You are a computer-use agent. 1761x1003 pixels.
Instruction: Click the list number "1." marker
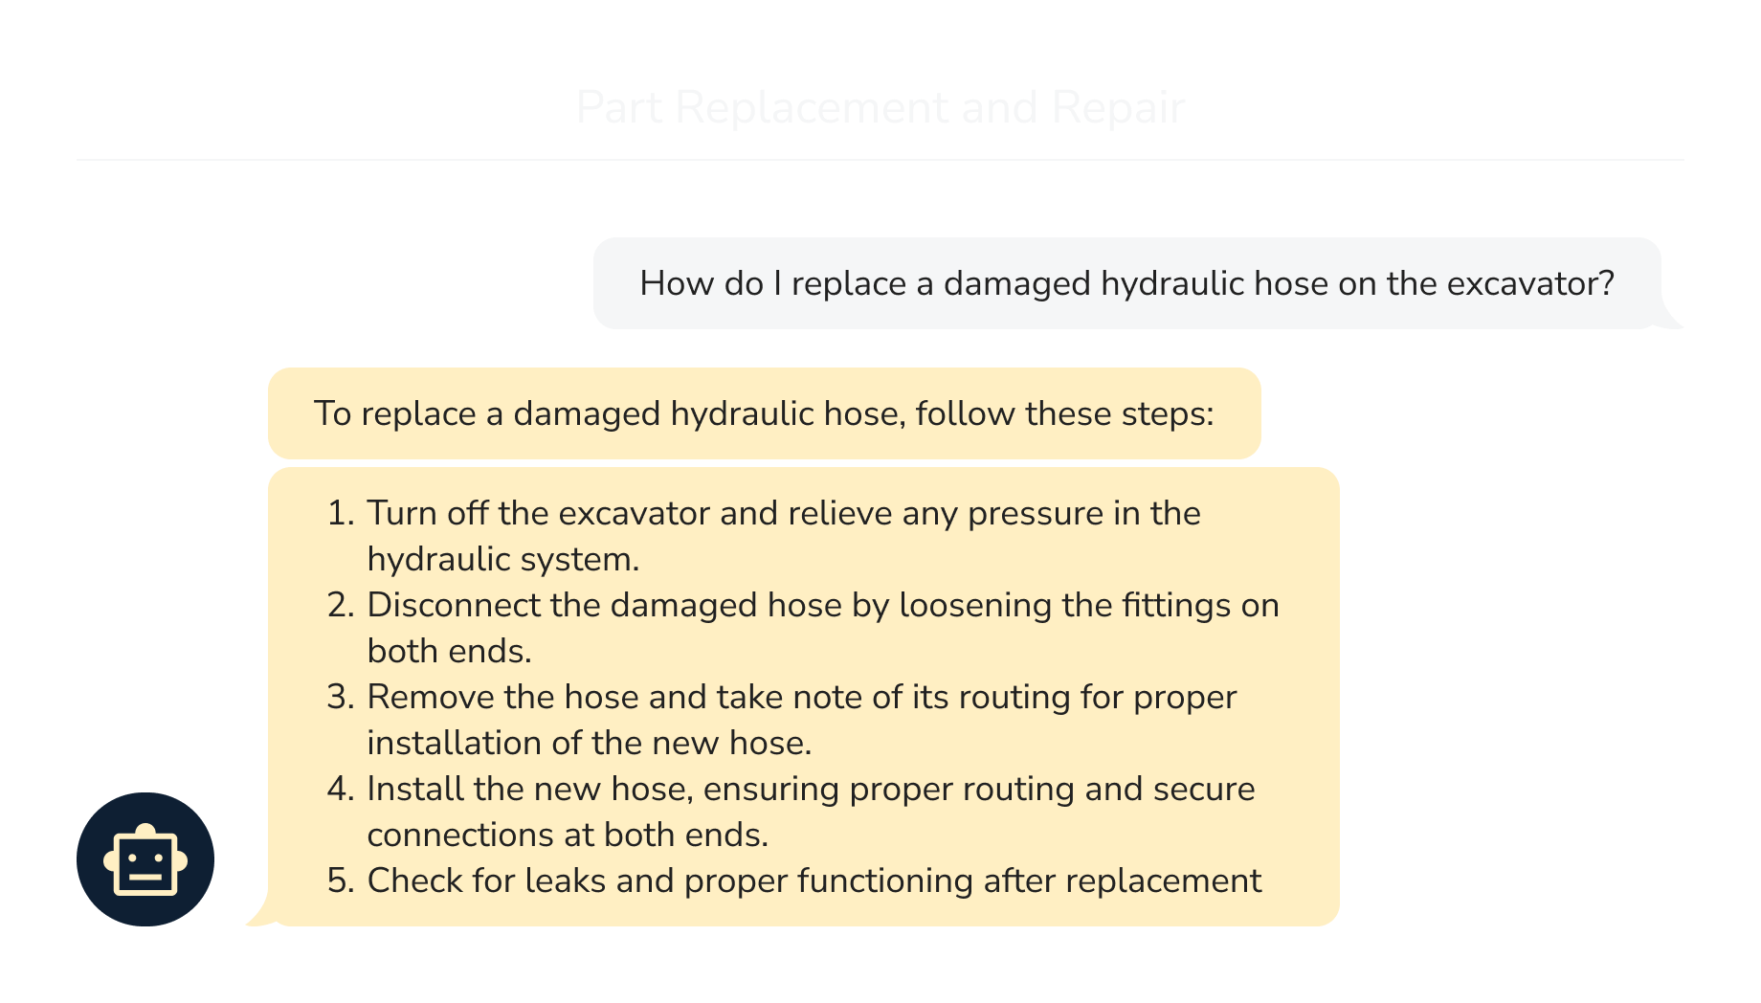(341, 514)
